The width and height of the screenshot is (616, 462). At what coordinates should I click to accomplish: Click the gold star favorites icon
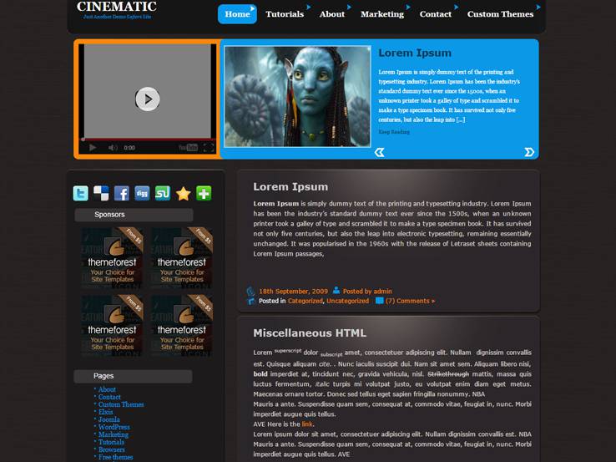point(183,194)
